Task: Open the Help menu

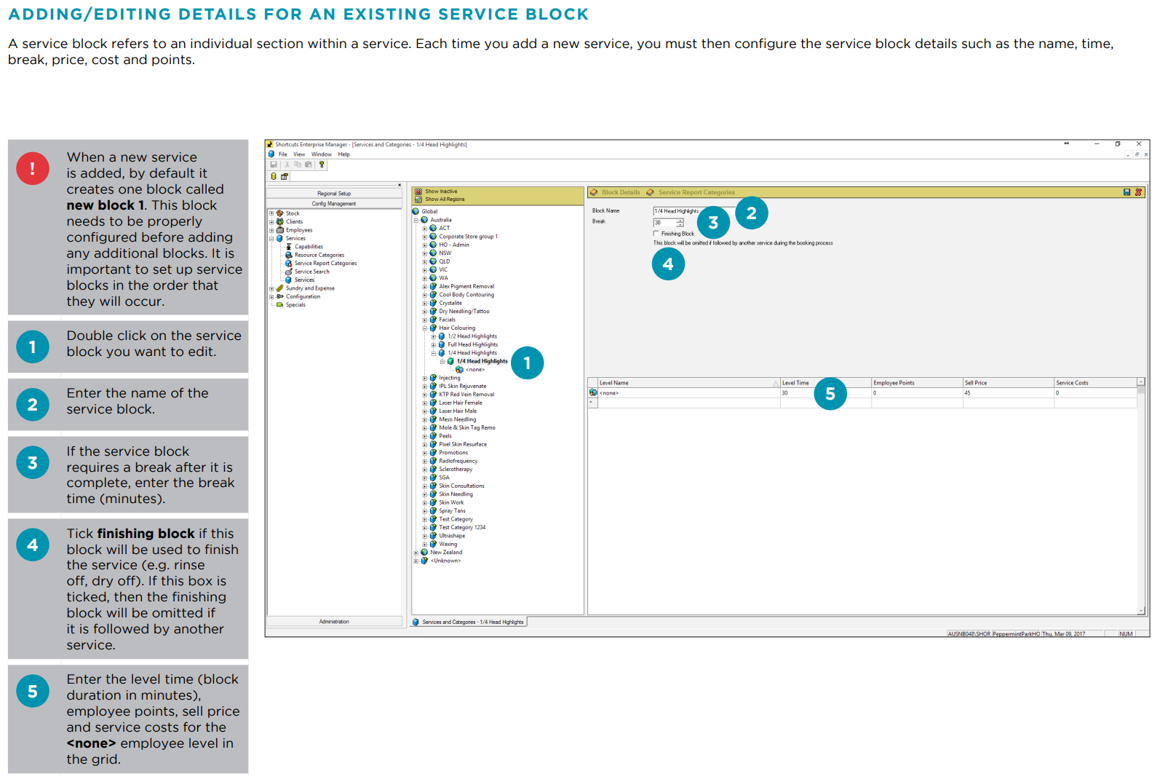Action: (x=343, y=154)
